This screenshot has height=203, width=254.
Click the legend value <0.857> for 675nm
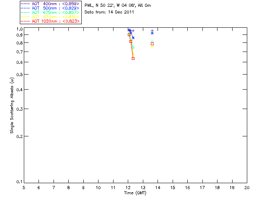[71, 12]
